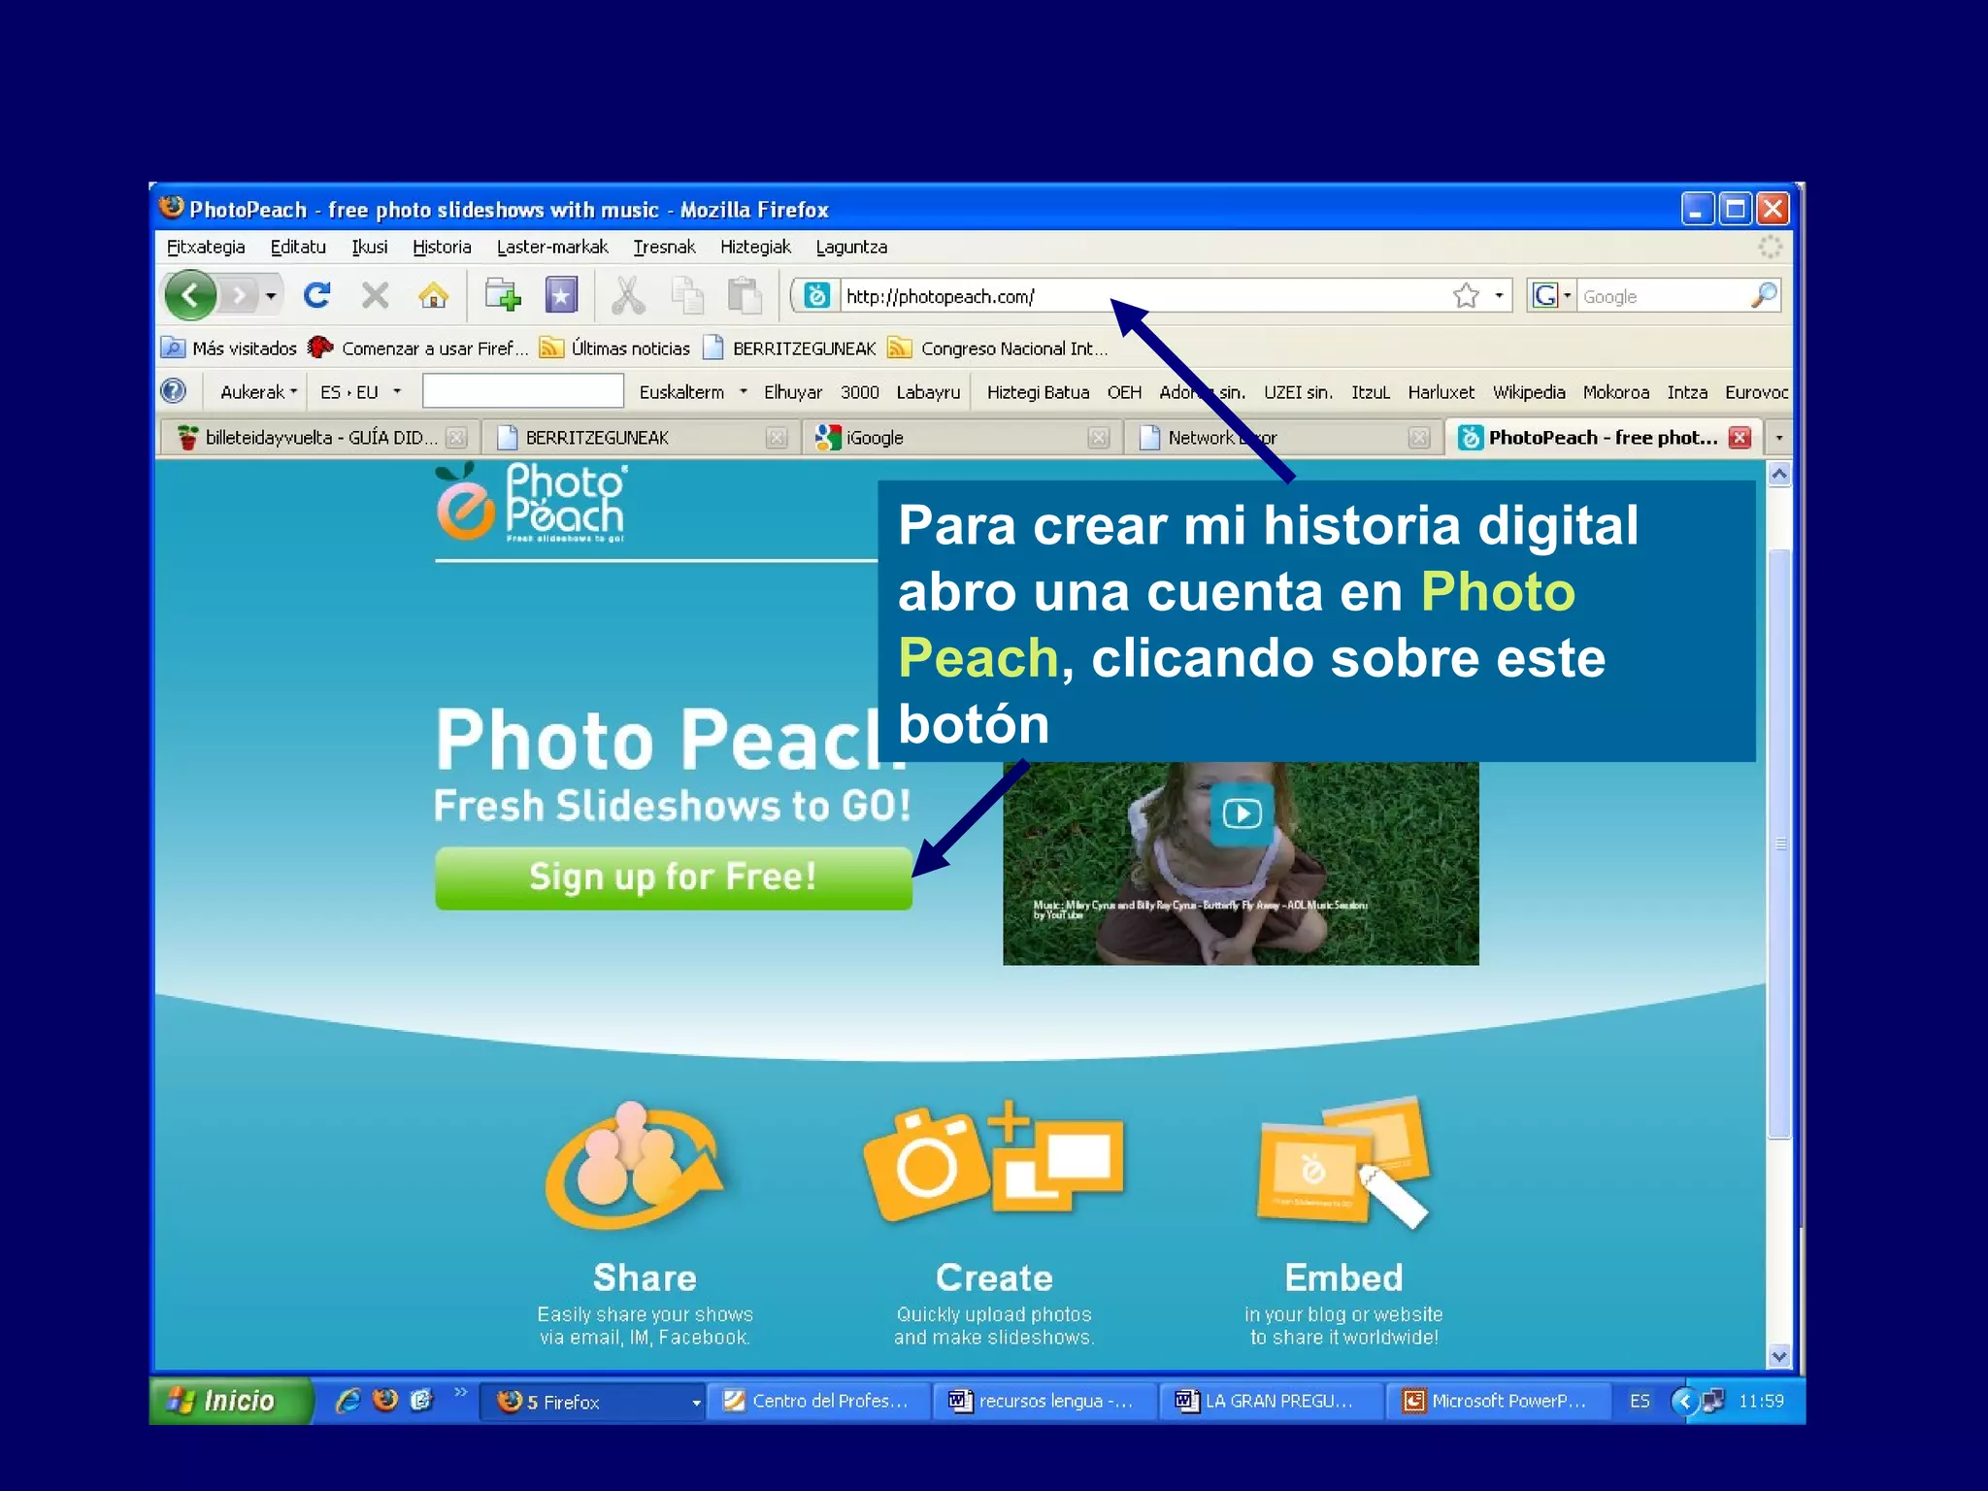Click the Elhuyar dictionary button
This screenshot has height=1491, width=1988.
(792, 391)
